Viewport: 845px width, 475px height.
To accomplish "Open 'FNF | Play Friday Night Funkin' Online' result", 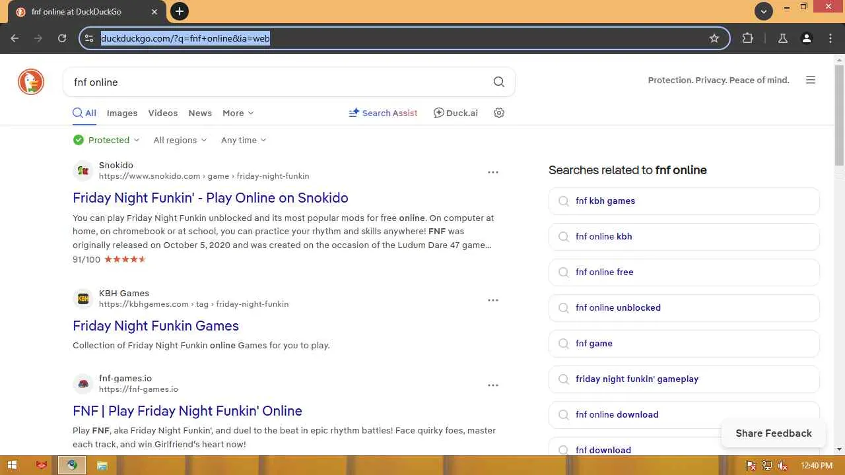I will 187,411.
